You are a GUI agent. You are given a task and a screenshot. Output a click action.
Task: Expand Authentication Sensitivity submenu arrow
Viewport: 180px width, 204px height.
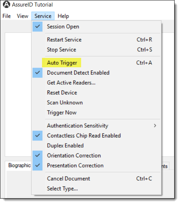click(x=155, y=126)
